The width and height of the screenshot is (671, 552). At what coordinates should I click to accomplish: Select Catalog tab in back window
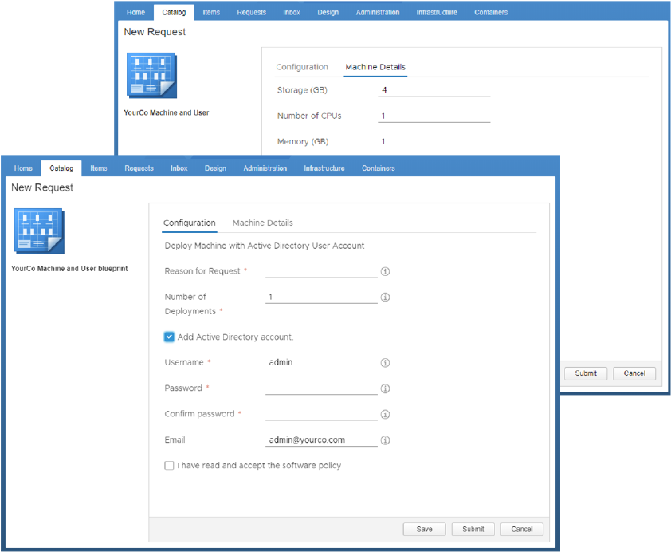(174, 13)
